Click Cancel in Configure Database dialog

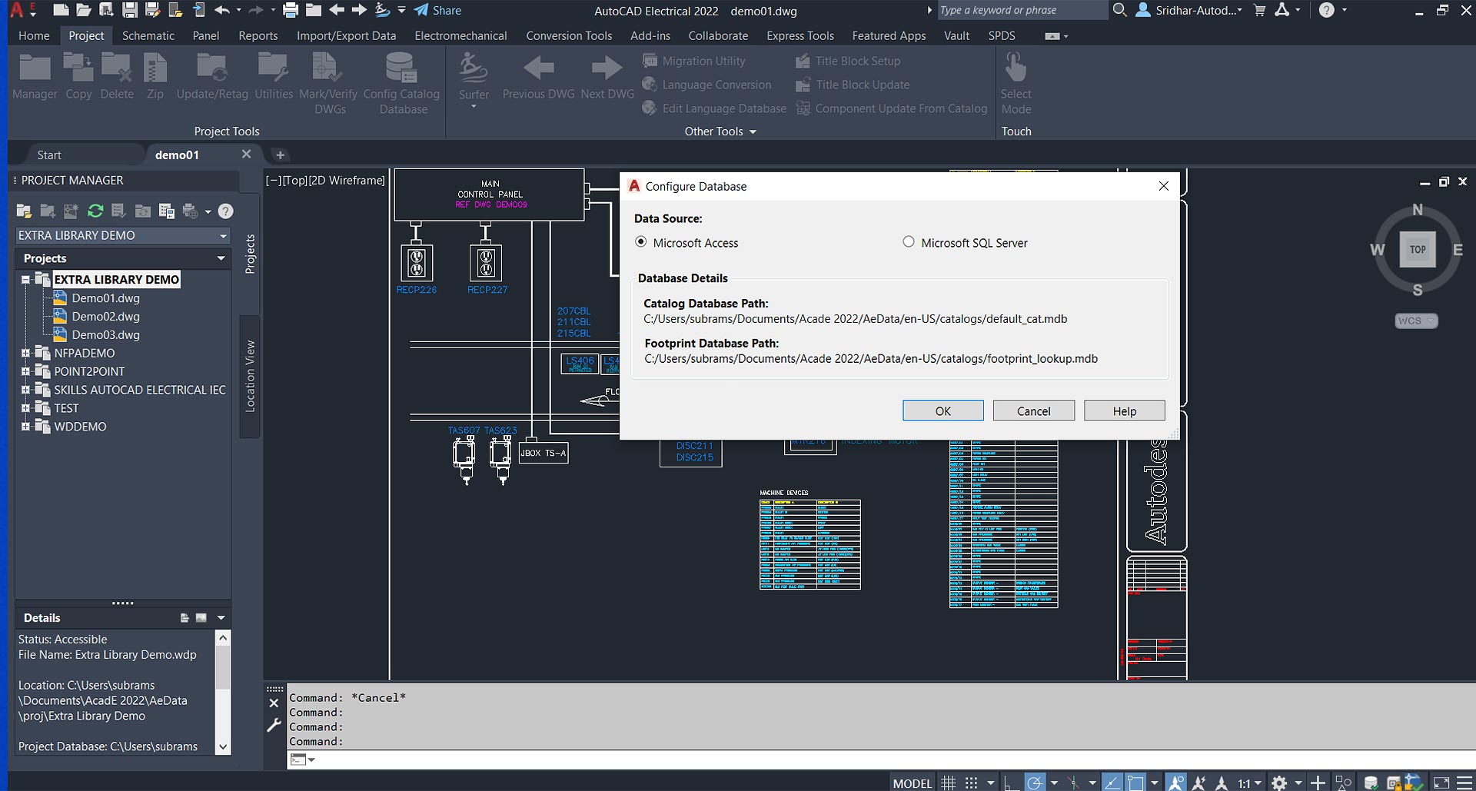[x=1032, y=411]
